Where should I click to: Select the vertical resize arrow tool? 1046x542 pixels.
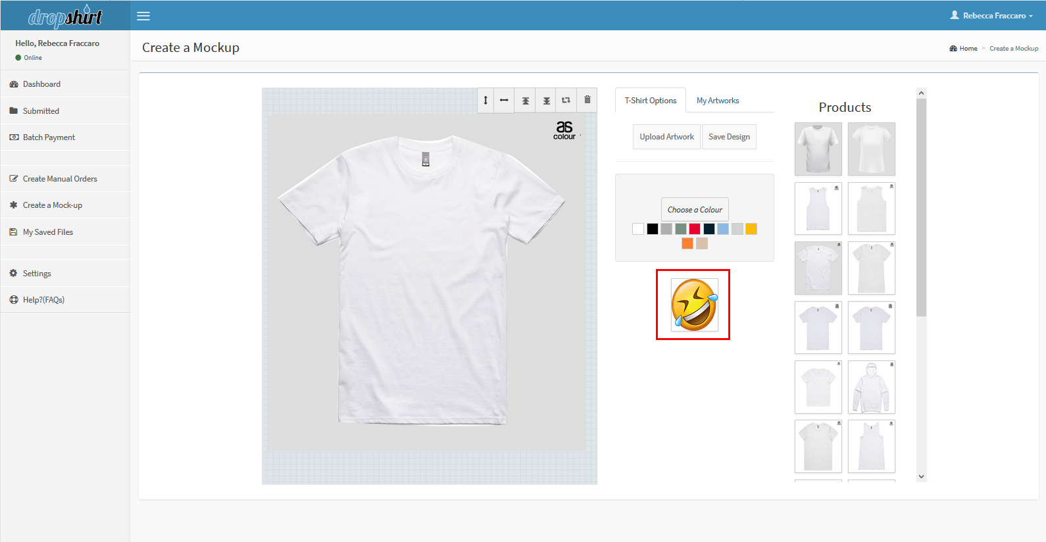pos(486,100)
